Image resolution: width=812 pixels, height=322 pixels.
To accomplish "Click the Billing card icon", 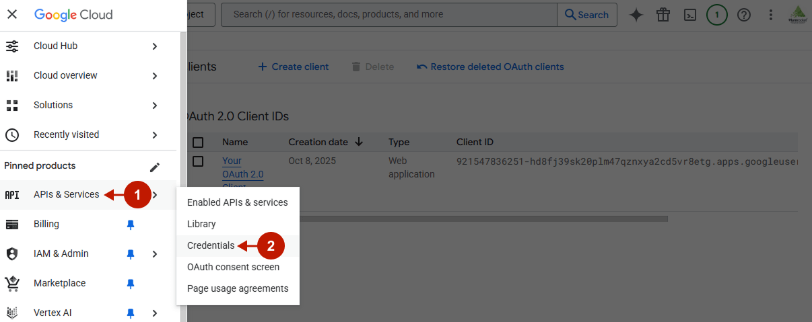I will (12, 224).
